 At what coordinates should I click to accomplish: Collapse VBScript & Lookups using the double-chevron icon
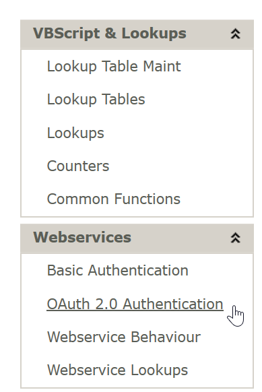pos(235,34)
